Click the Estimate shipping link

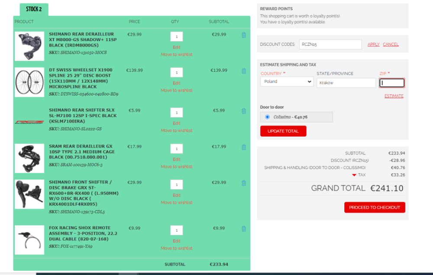pyautogui.click(x=394, y=96)
